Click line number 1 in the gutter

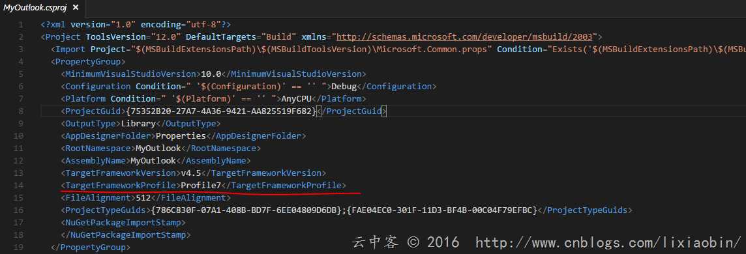pos(20,24)
